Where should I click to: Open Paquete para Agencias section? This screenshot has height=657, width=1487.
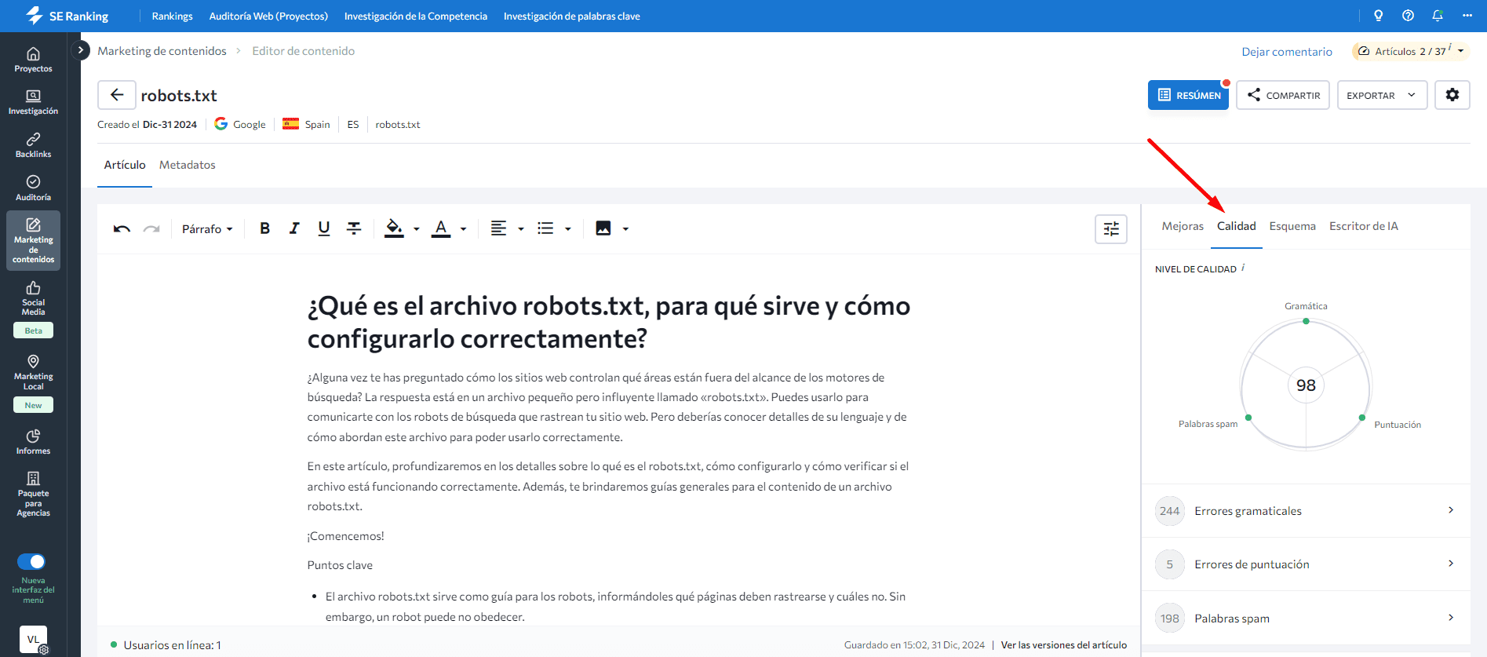(33, 494)
